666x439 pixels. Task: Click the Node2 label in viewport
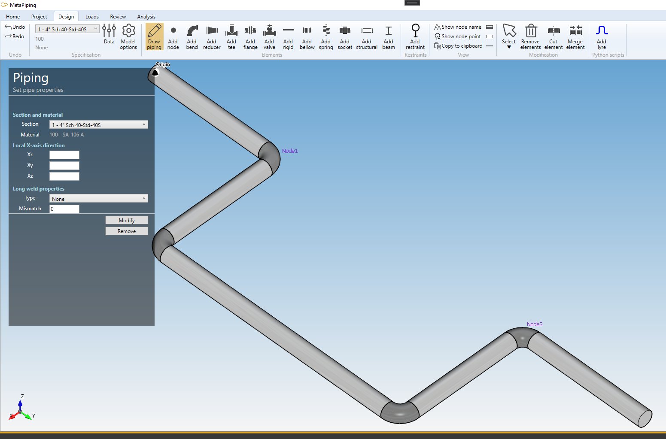[x=535, y=324]
